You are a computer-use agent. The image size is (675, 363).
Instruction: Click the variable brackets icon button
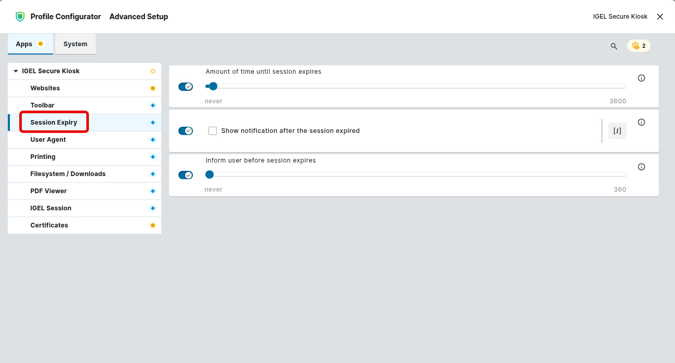tap(617, 131)
